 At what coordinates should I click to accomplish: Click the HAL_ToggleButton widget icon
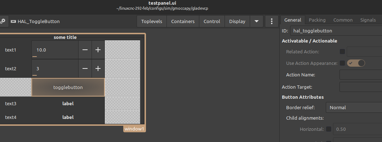(14, 21)
